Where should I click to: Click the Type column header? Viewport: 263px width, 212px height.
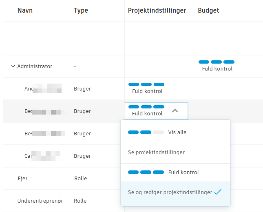(81, 11)
